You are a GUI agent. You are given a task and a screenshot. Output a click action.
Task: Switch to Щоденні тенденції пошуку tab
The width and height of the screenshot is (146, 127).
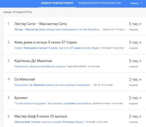(x=57, y=3)
